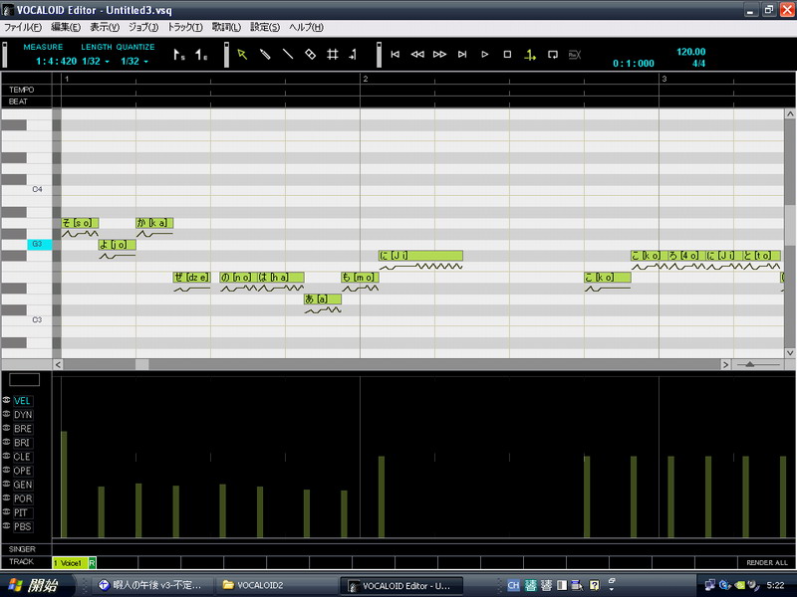The image size is (797, 597).
Task: Click the 4/4 time signature
Action: point(698,64)
